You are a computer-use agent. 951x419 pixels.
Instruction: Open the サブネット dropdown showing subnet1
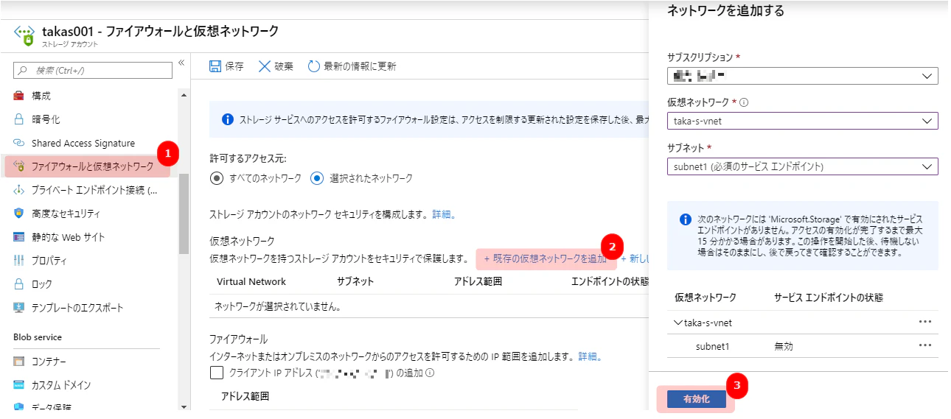click(803, 166)
